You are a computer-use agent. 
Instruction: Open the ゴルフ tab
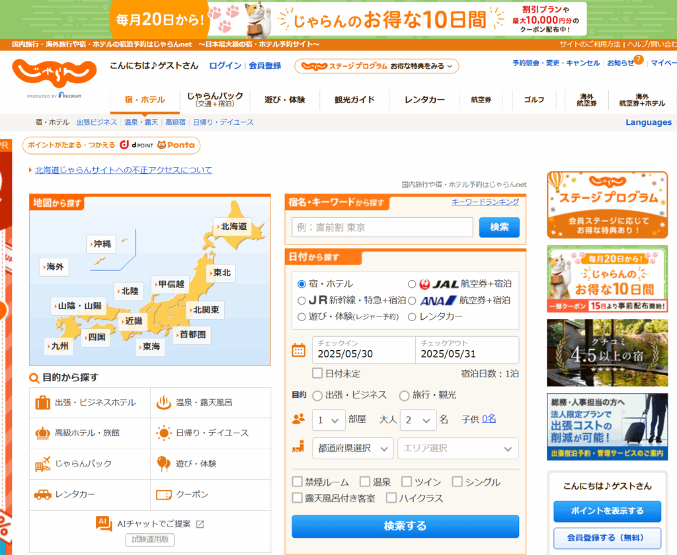pyautogui.click(x=534, y=100)
